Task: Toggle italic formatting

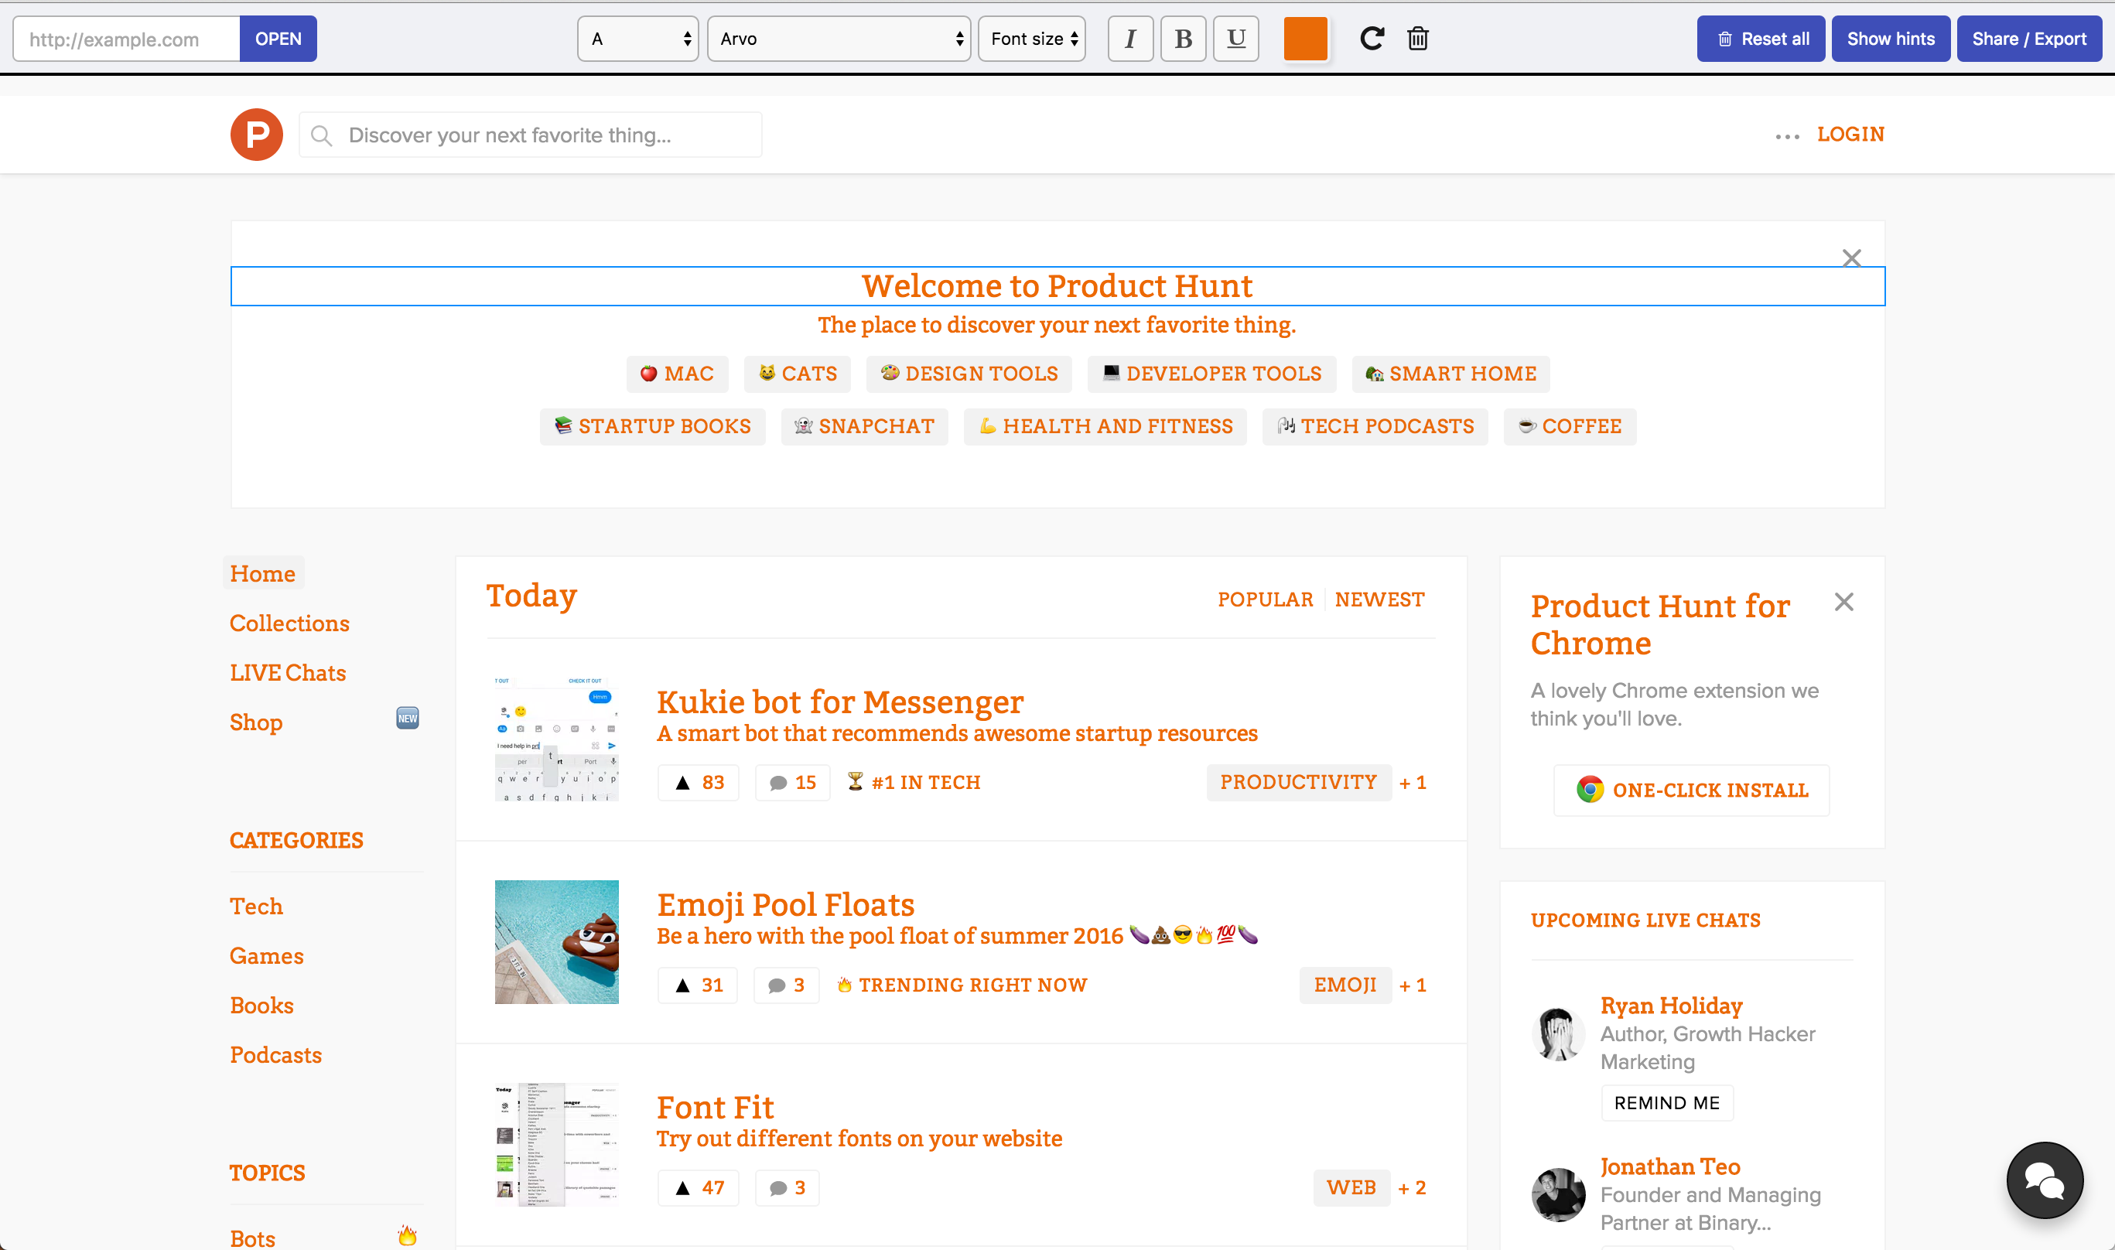Action: point(1129,39)
